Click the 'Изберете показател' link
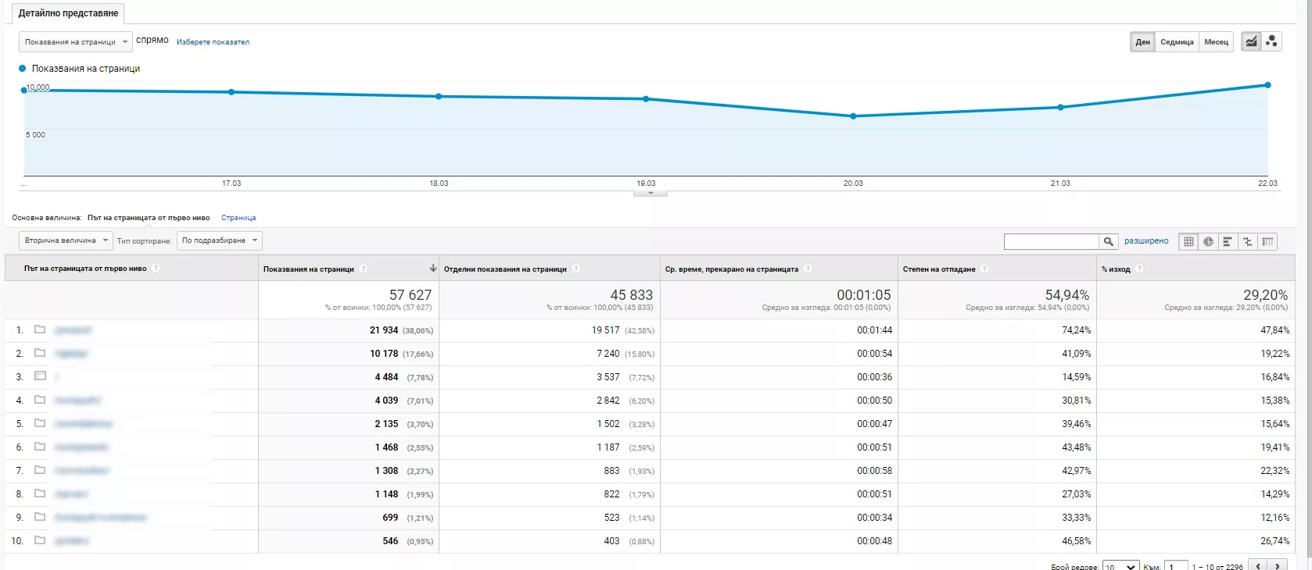 click(x=213, y=42)
